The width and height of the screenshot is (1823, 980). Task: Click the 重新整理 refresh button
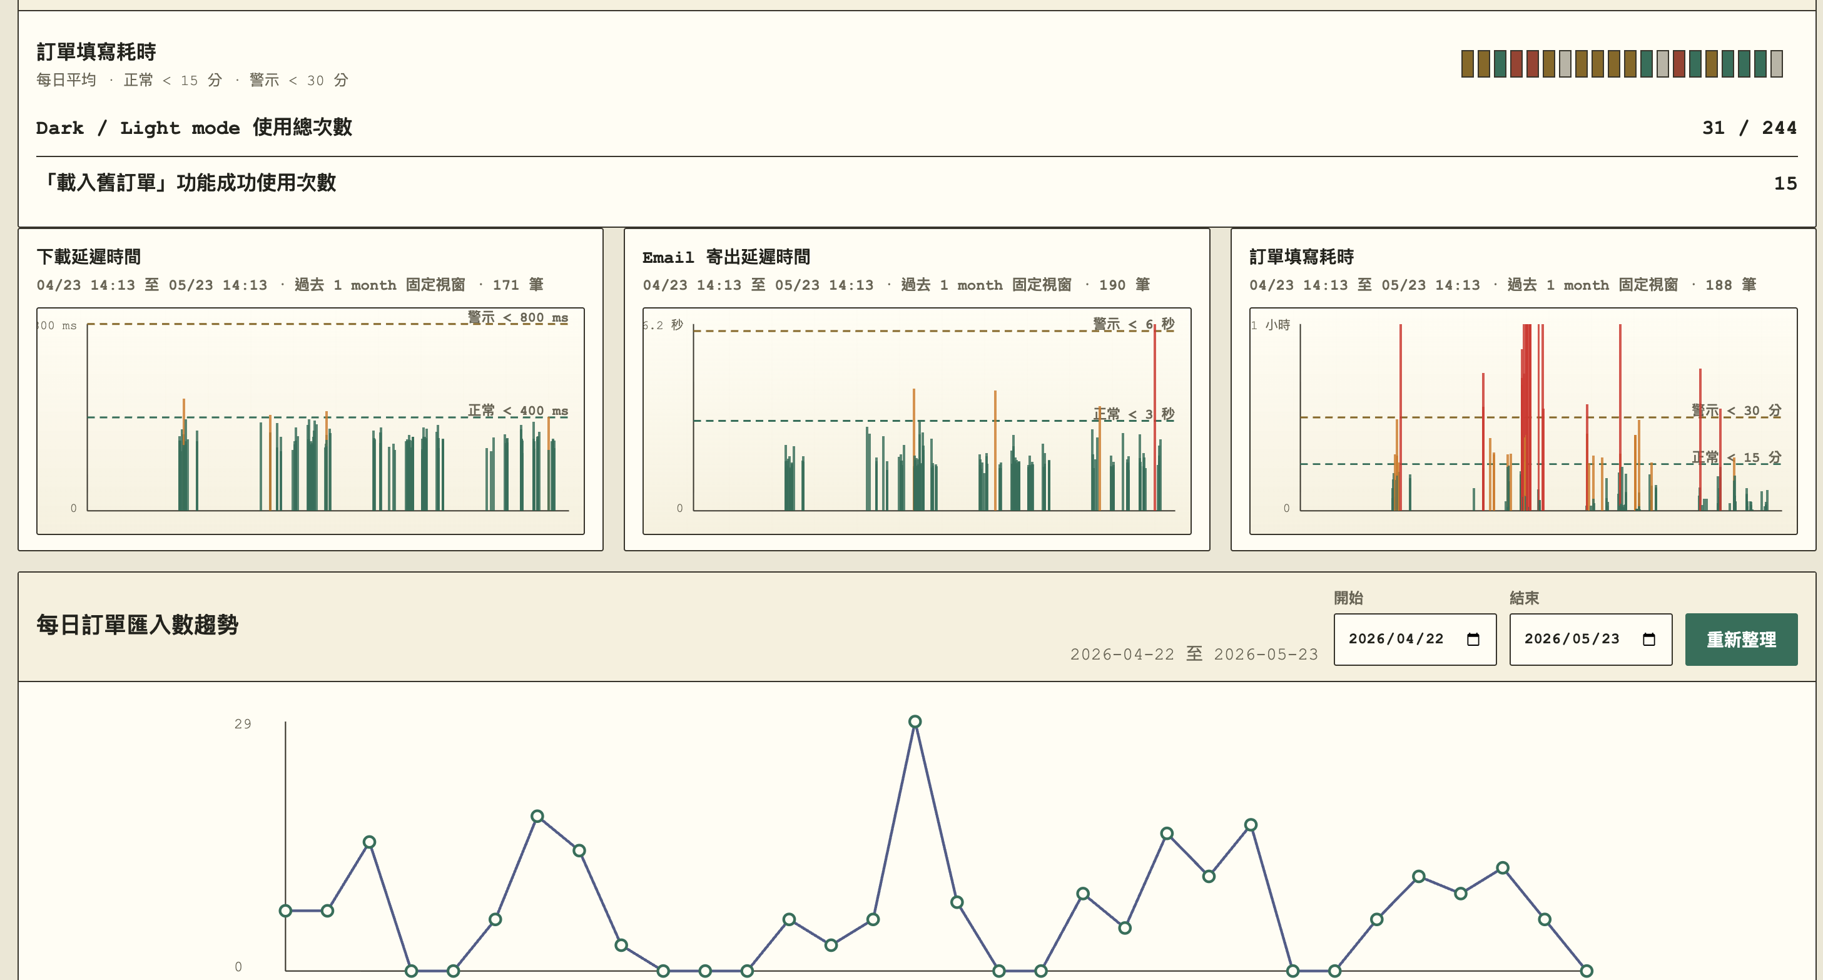tap(1741, 640)
